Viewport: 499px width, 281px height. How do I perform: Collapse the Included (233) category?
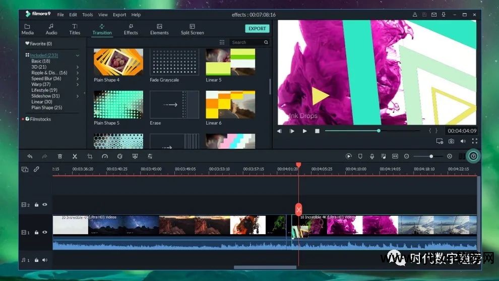(x=78, y=55)
